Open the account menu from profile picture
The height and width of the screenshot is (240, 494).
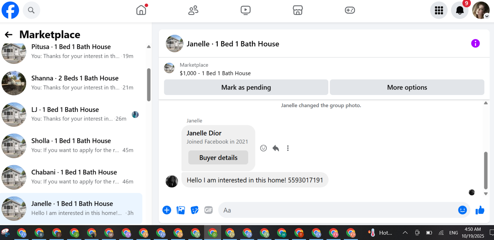coord(481,10)
